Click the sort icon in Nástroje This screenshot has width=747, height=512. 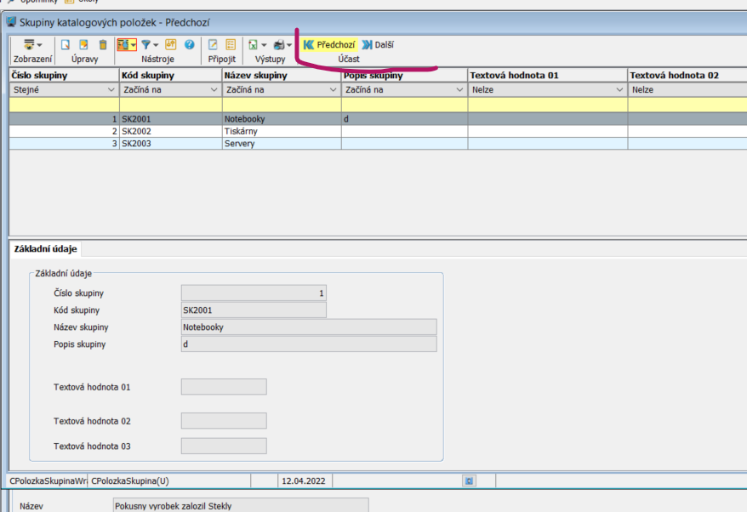171,45
